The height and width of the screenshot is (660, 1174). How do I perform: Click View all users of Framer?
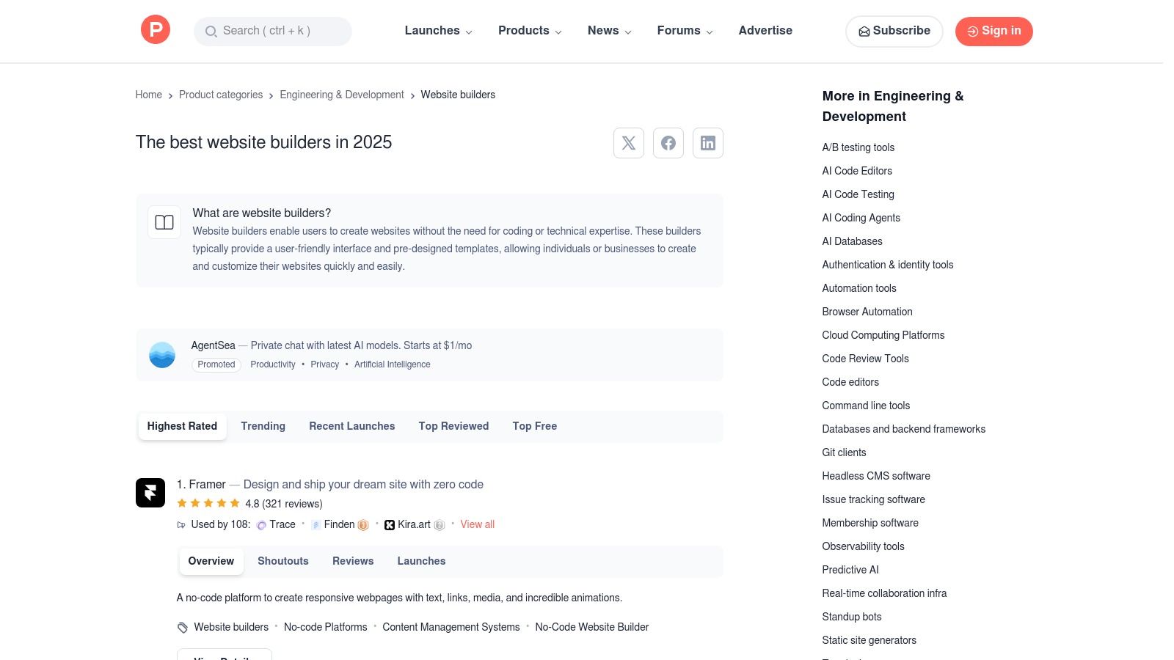(478, 524)
